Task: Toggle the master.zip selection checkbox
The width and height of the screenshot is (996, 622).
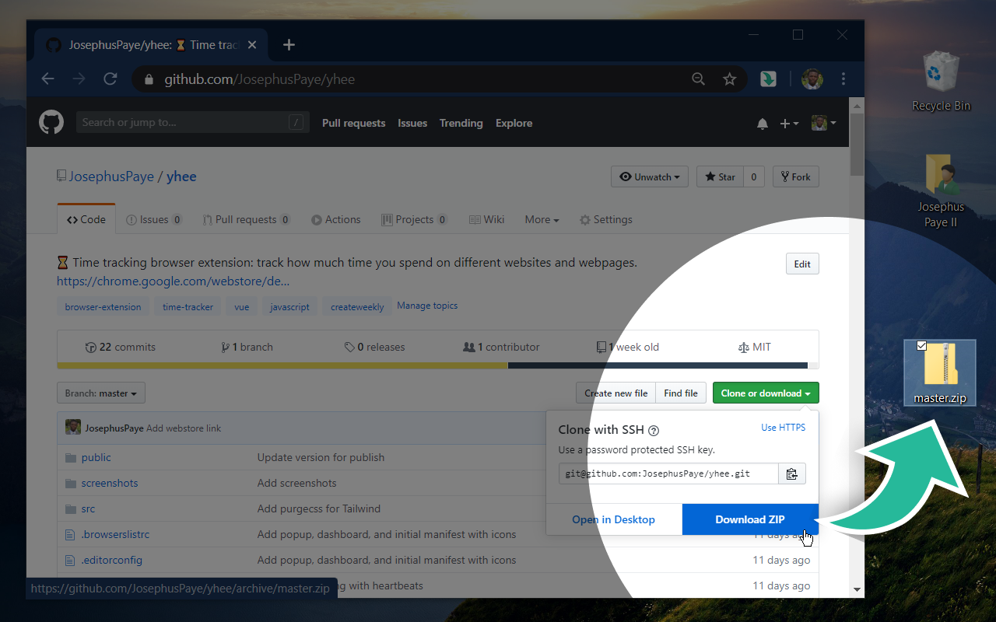Action: pyautogui.click(x=922, y=346)
